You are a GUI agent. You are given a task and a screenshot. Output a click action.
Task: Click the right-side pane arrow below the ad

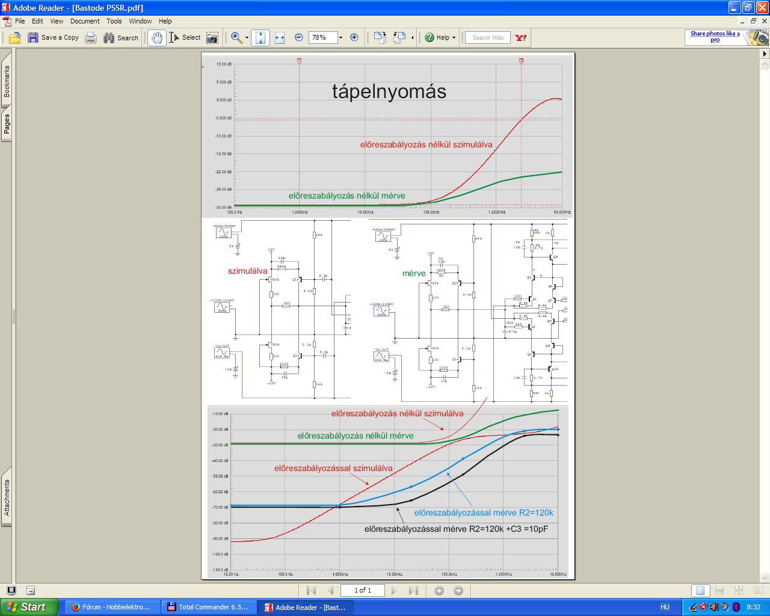point(765,54)
